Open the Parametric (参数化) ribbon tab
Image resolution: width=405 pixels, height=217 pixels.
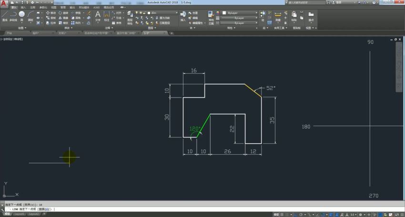[43, 8]
